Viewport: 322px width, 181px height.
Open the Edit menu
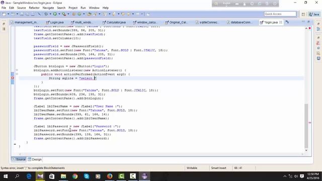[x=12, y=8]
